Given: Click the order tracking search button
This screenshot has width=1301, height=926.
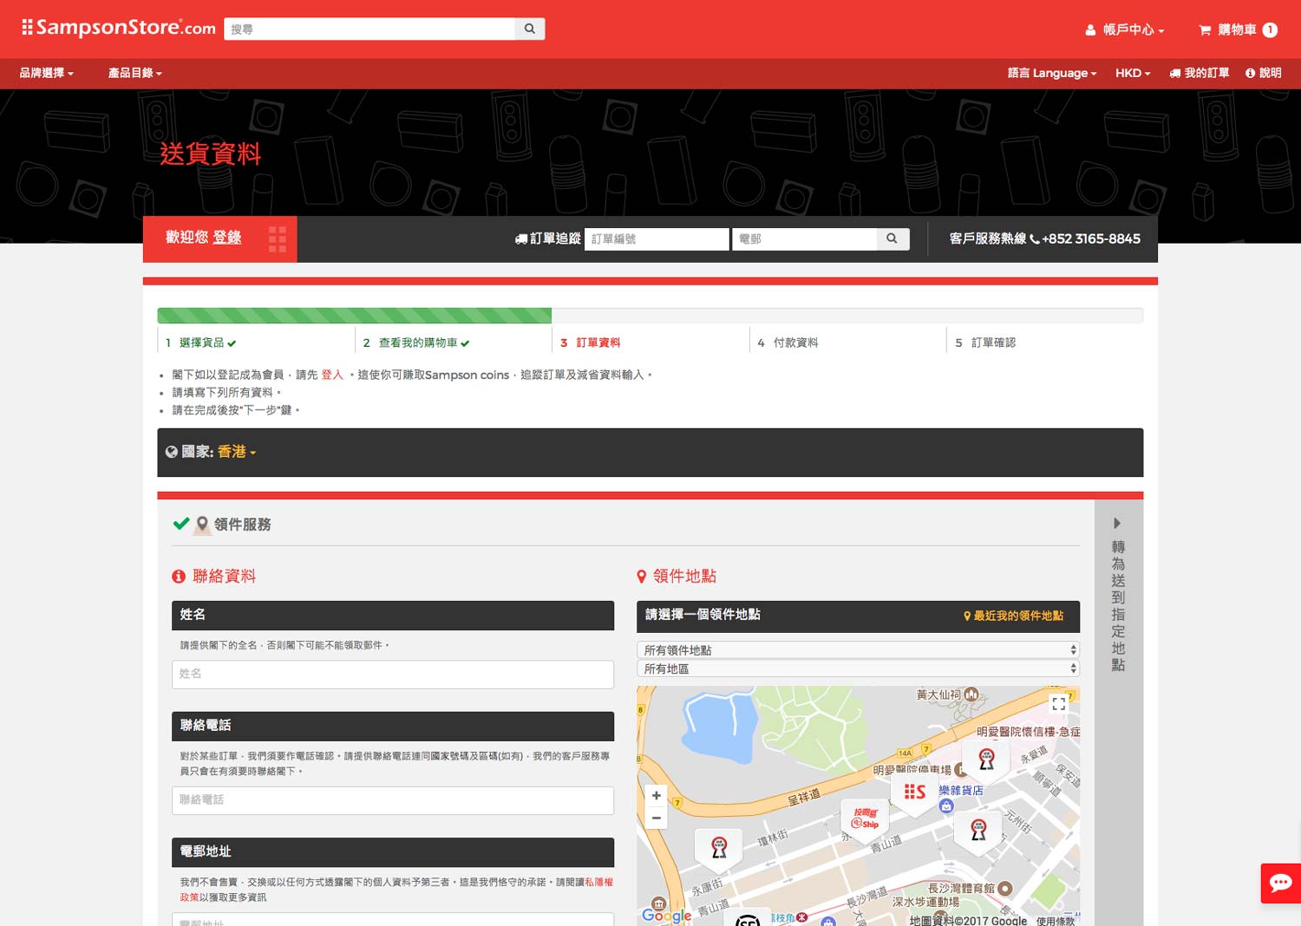Looking at the screenshot, I should click(x=892, y=239).
